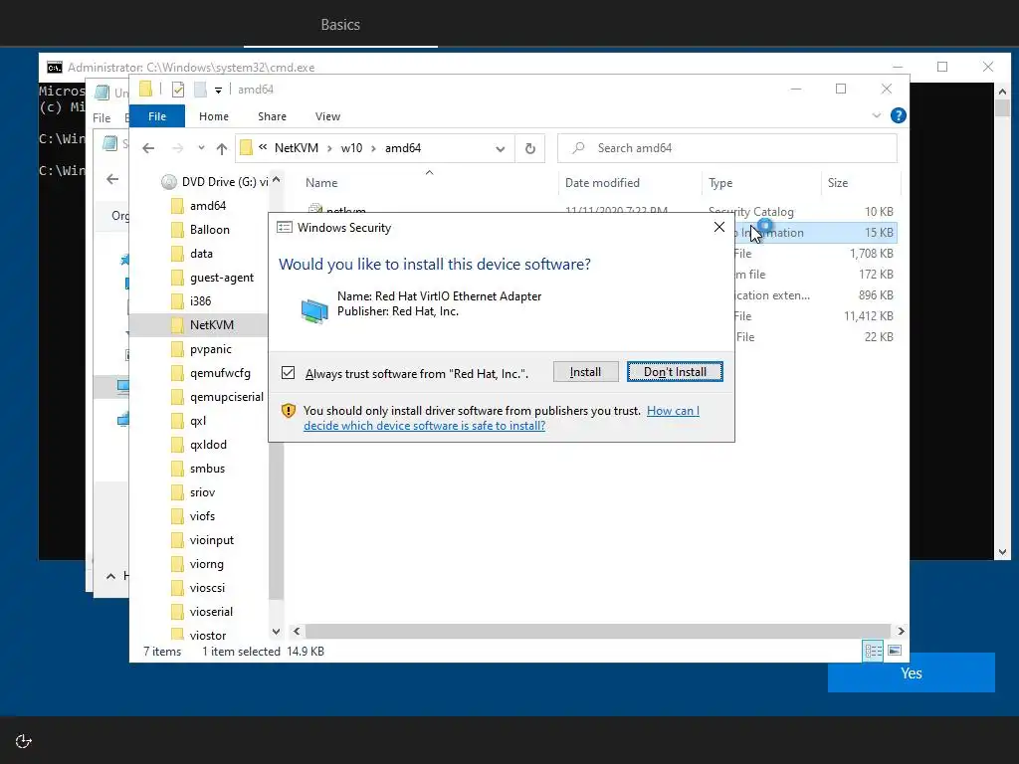Open the File ribbon tab in Explorer
Image resolution: width=1019 pixels, height=764 pixels.
[157, 116]
